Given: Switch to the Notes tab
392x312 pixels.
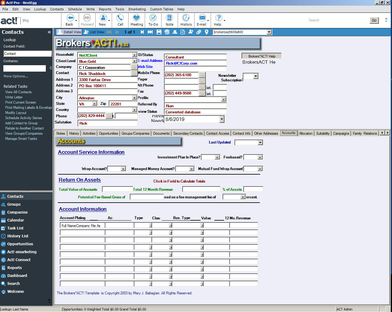Looking at the screenshot, I should coord(61,133).
